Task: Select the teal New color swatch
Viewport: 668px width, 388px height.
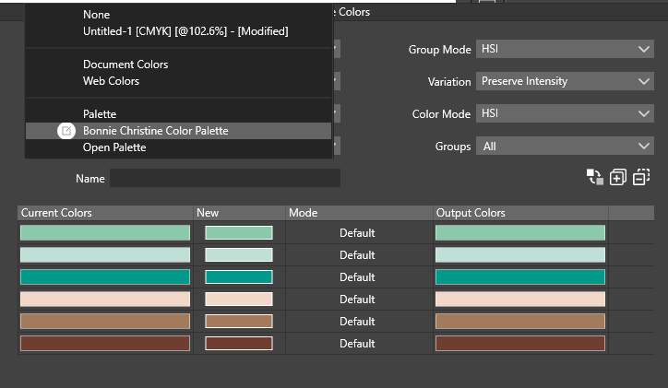Action: (x=239, y=277)
